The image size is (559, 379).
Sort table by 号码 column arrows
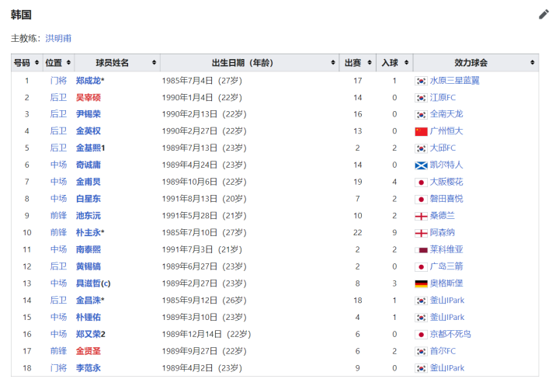(36, 63)
